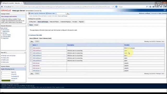Click Modify users help link
This screenshot has height=94, width=167.
point(5,60)
